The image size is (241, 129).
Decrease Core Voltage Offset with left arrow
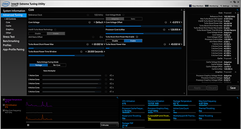[170, 22]
